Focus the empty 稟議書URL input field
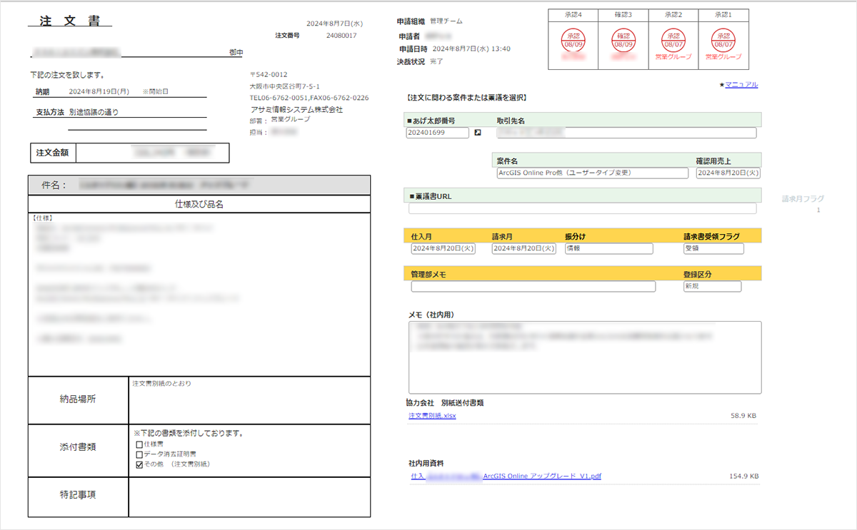The height and width of the screenshot is (530, 857). [x=582, y=208]
